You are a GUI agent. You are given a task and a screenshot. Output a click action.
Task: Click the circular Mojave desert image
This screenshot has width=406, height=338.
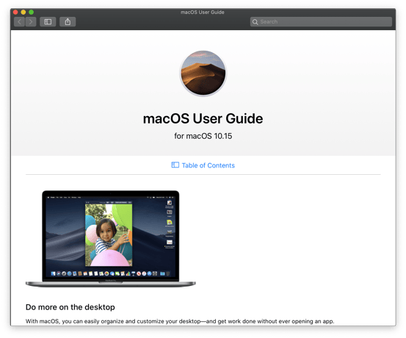click(x=203, y=73)
